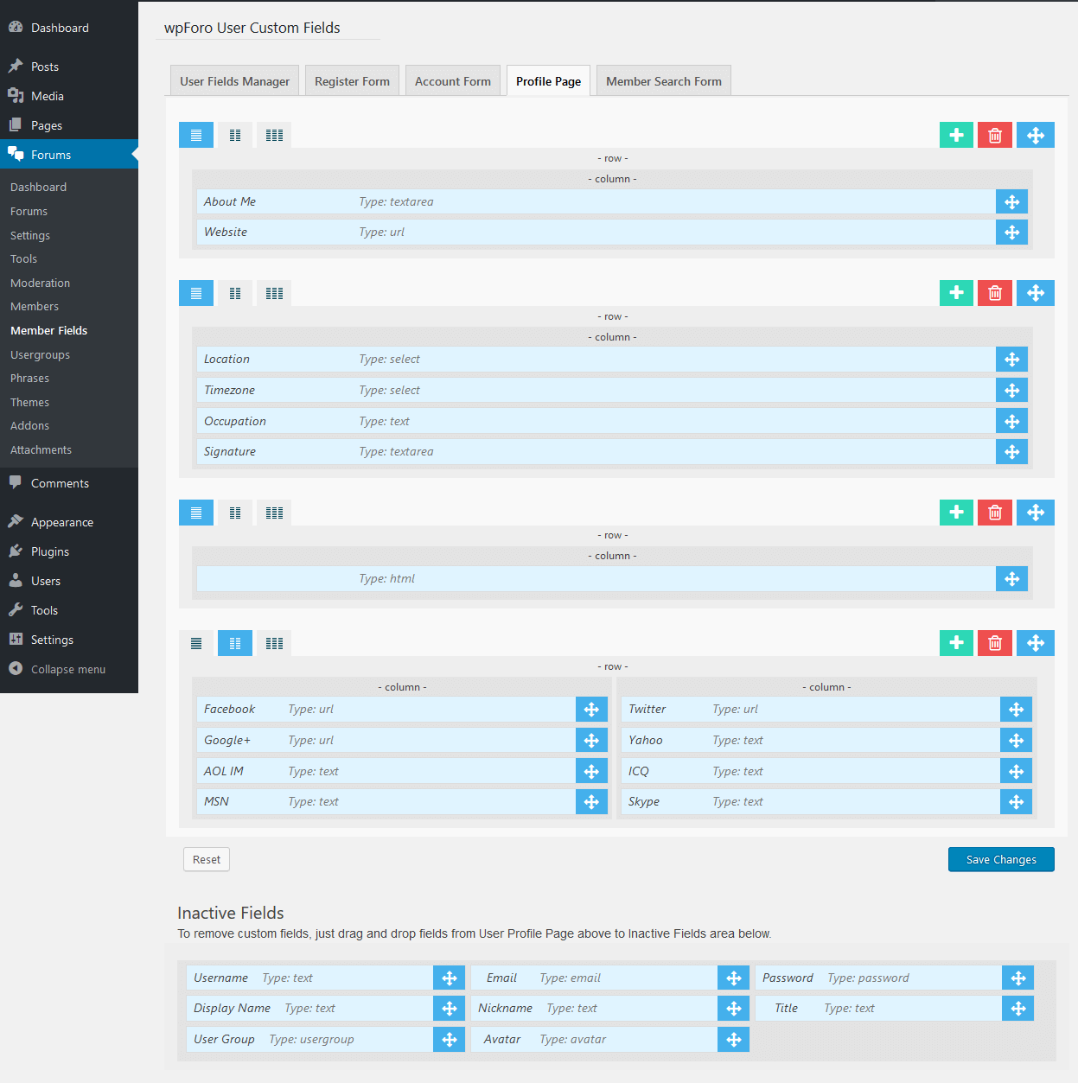Click the Reset button
1078x1083 pixels.
coord(207,859)
